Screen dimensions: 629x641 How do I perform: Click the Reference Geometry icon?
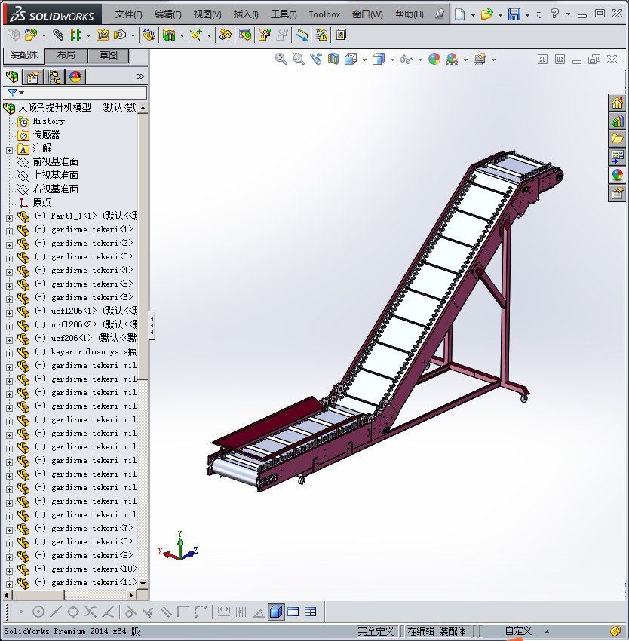(196, 35)
